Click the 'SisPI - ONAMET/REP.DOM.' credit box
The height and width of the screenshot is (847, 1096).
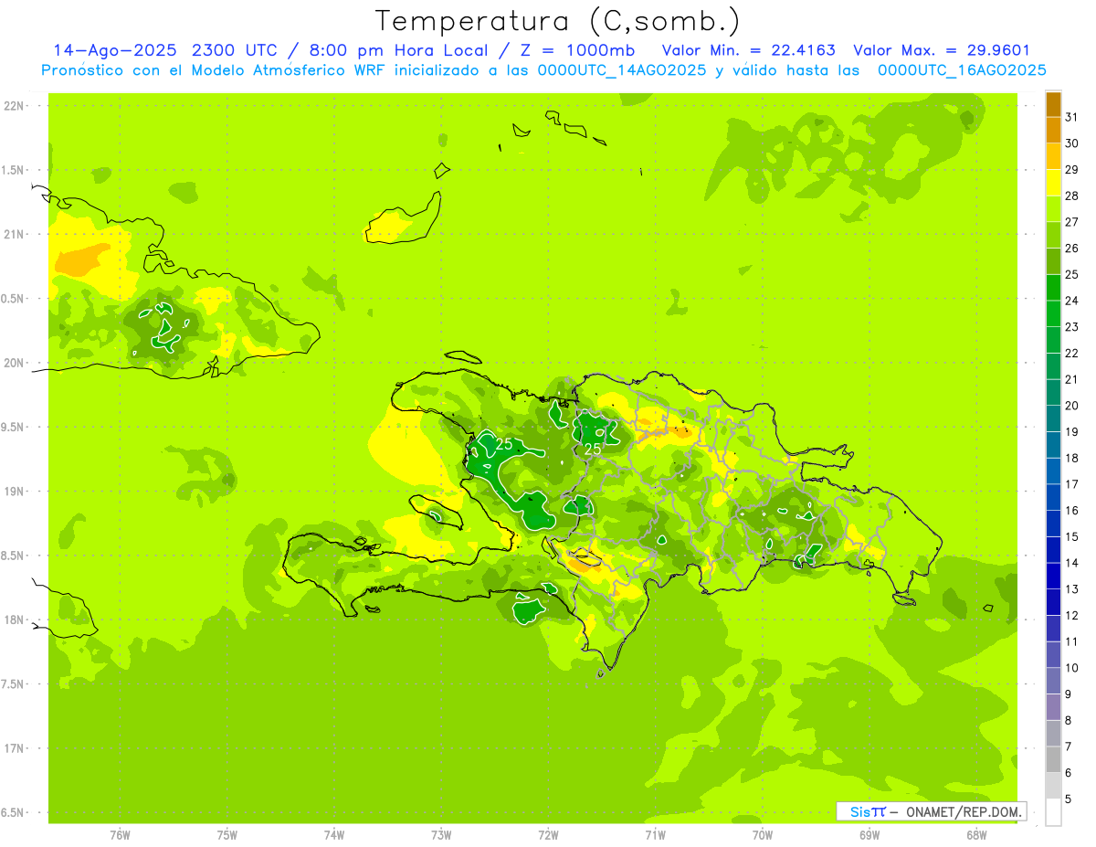pyautogui.click(x=931, y=811)
